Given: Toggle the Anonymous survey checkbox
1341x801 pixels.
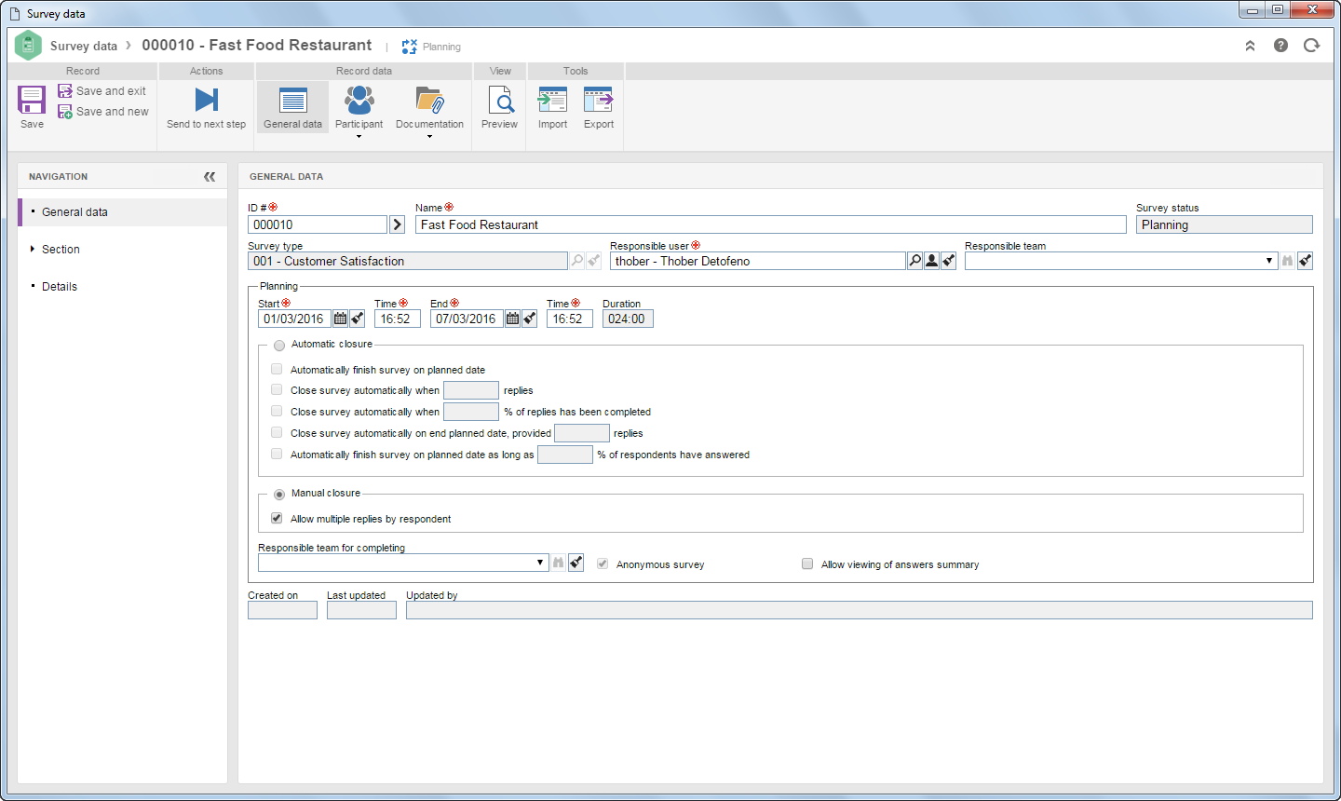Looking at the screenshot, I should tap(603, 563).
